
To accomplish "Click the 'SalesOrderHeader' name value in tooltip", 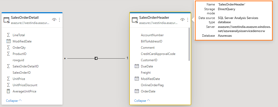I will (x=231, y=4).
